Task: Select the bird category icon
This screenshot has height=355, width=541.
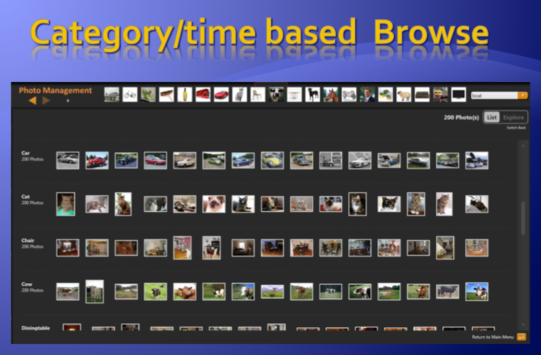Action: pos(148,94)
